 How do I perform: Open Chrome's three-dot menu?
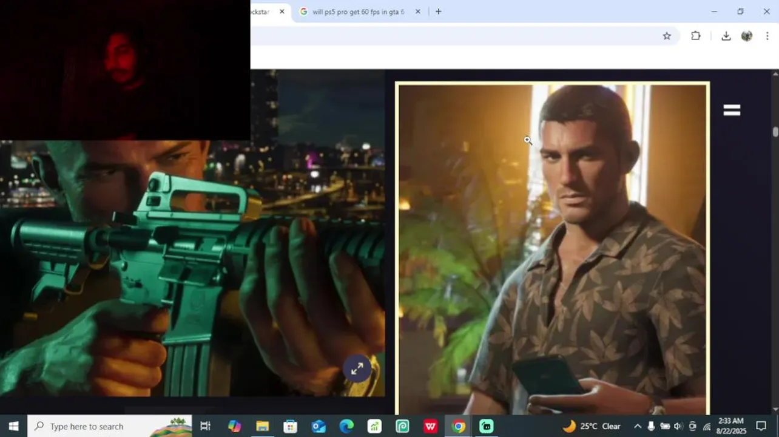tap(767, 36)
